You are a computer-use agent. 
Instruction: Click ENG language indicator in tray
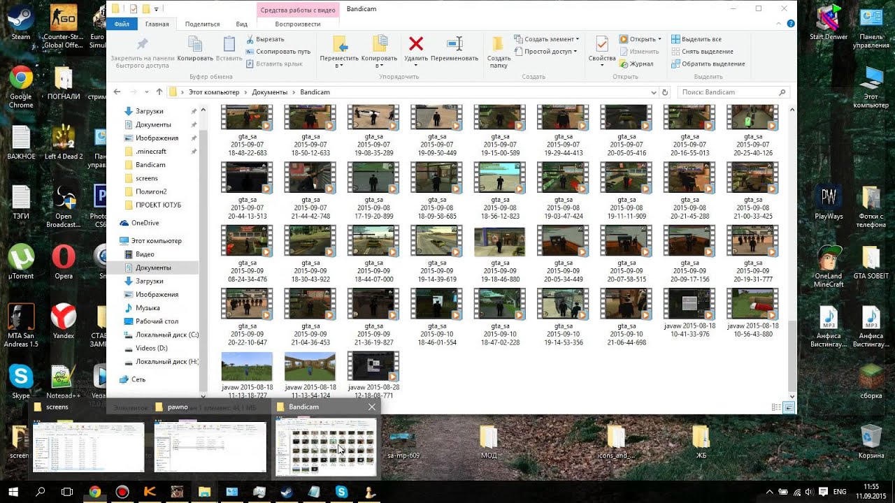click(840, 492)
